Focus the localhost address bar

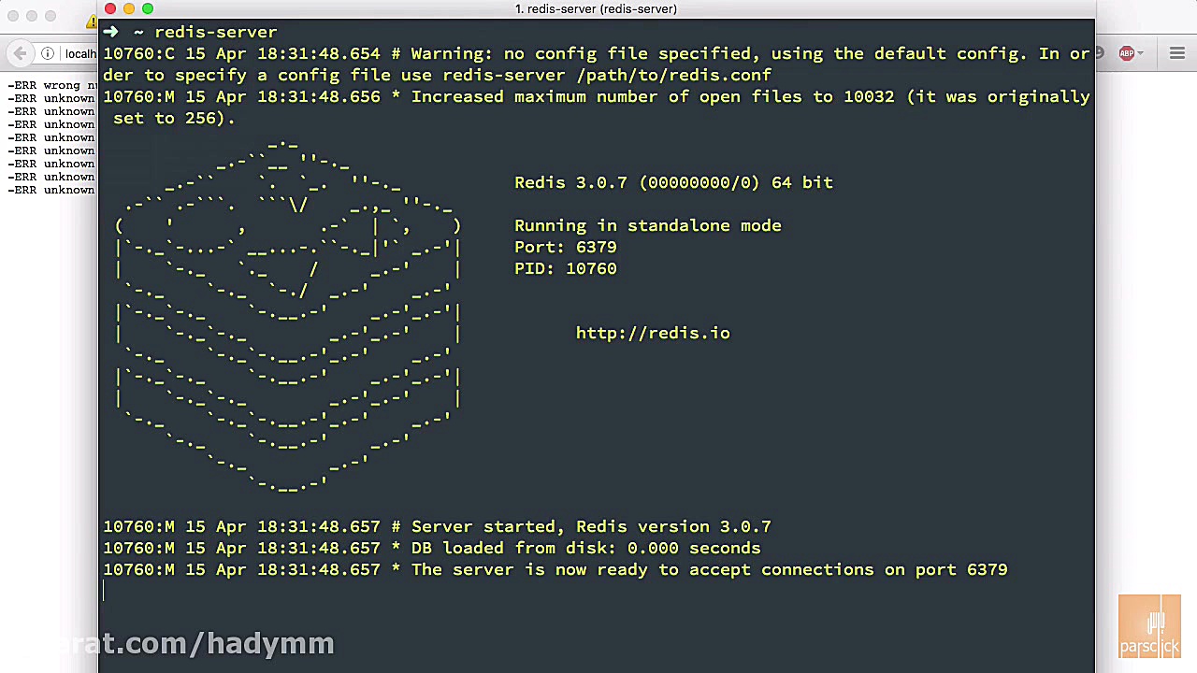[x=80, y=53]
